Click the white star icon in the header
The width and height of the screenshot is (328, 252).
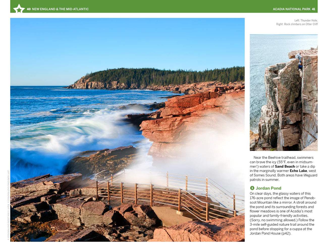pos(19,9)
